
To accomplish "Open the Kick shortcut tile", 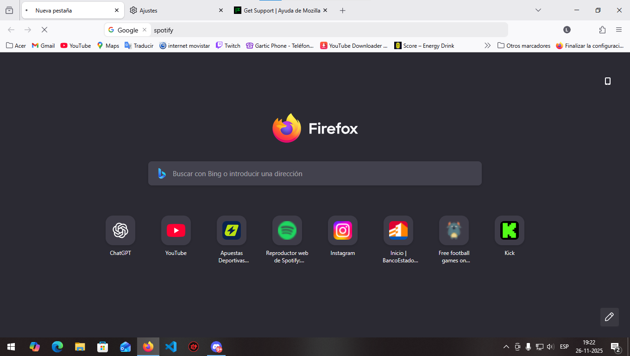I will (x=510, y=230).
